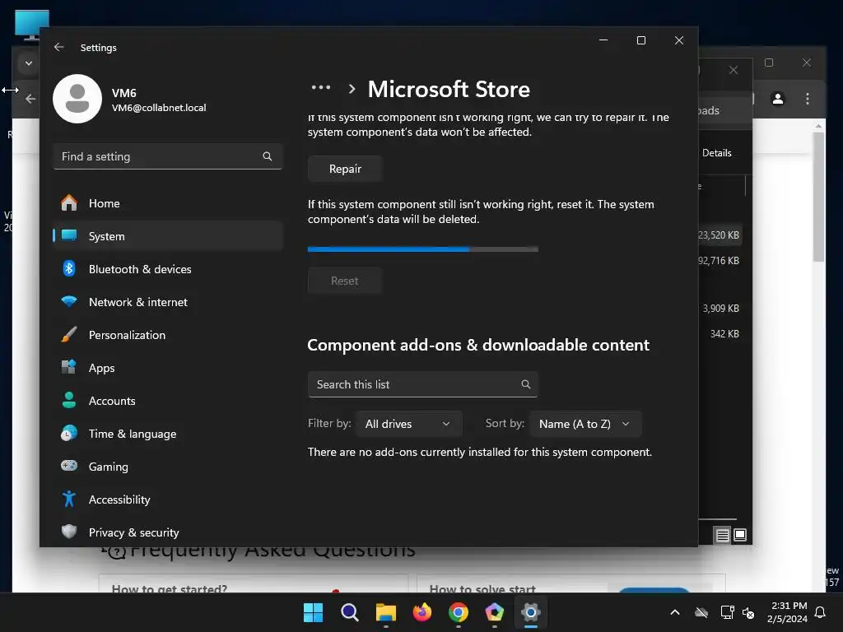Image resolution: width=843 pixels, height=632 pixels.
Task: Switch Explorer to details view icon
Action: pos(723,535)
